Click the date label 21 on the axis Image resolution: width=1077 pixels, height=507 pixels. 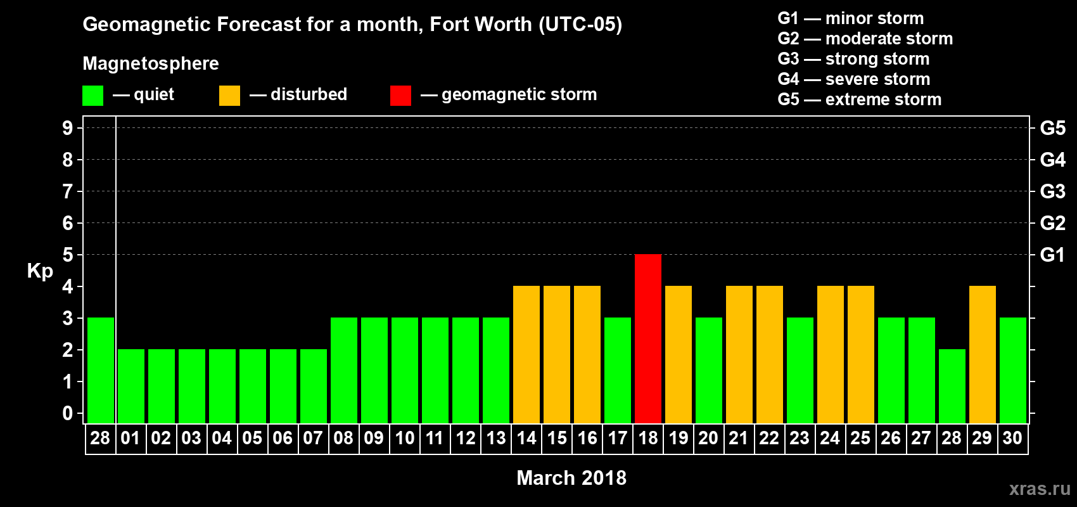[x=739, y=439]
